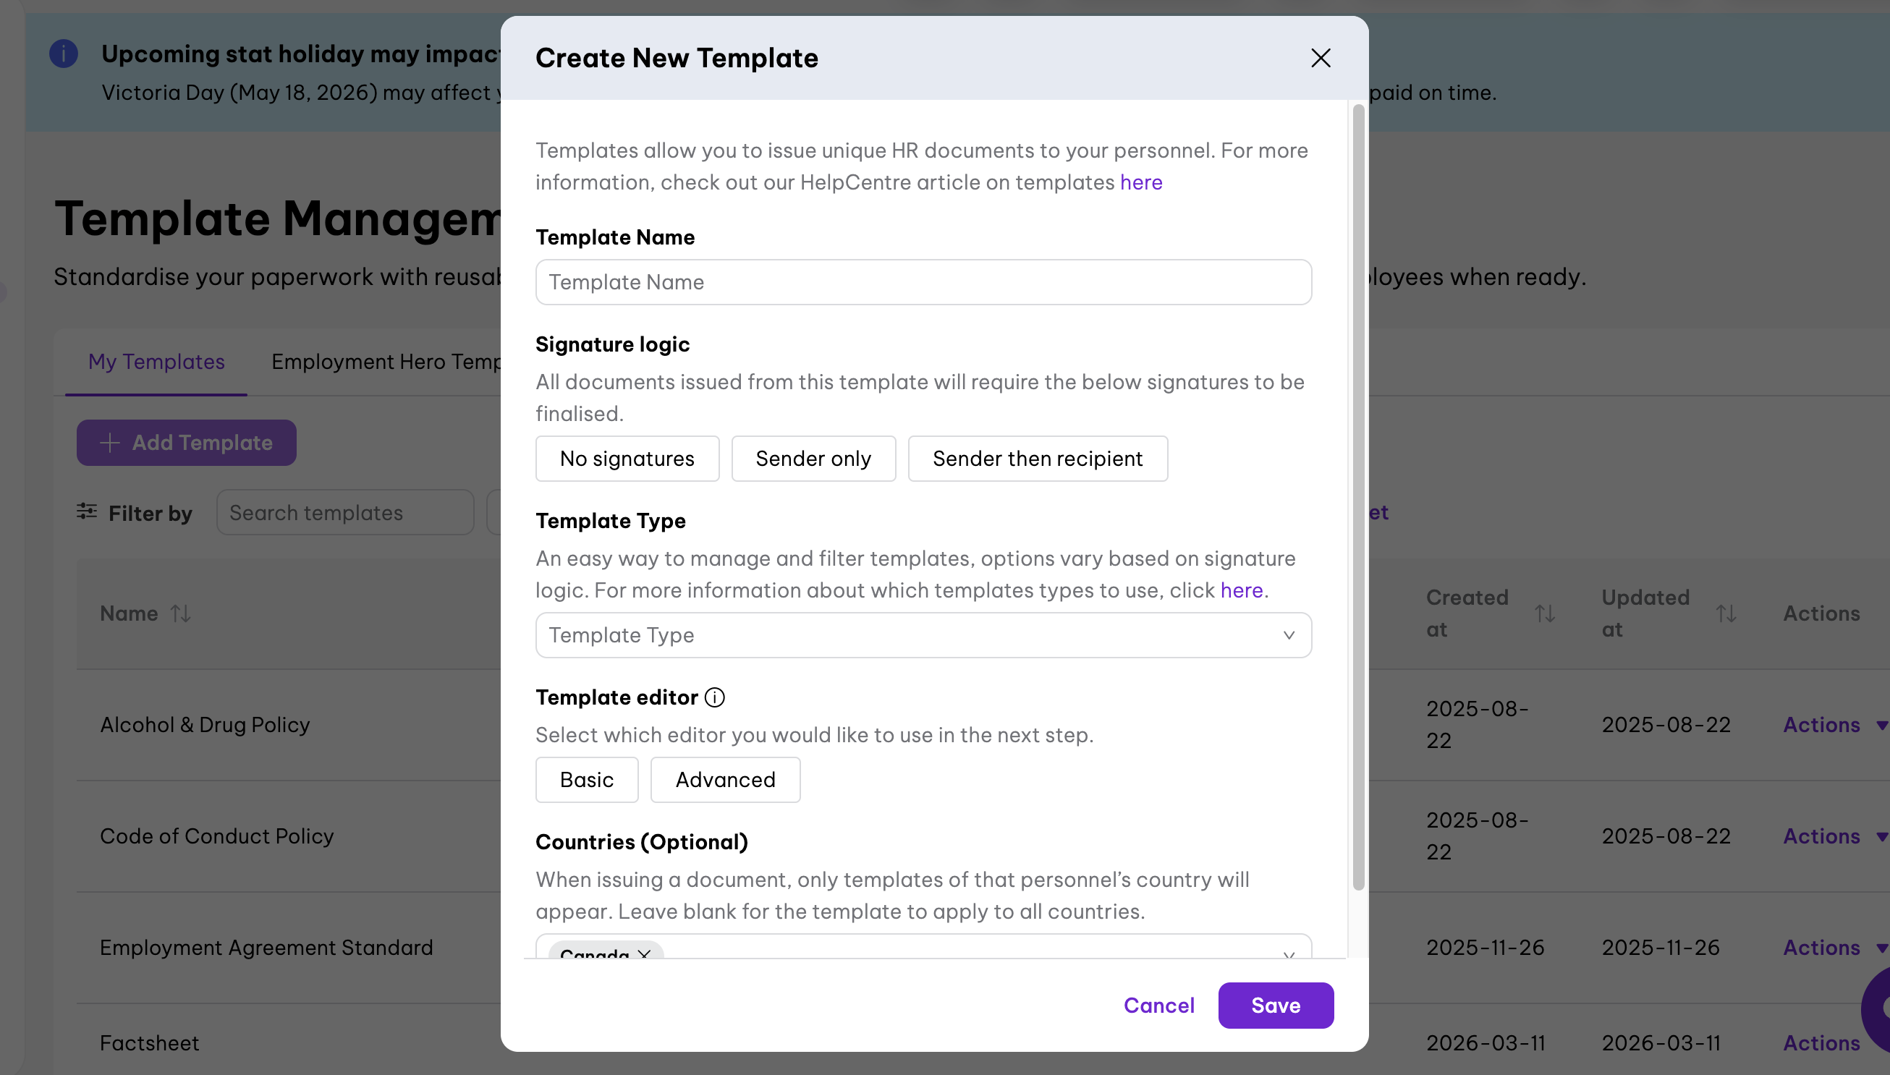Choose the Advanced template editor
The image size is (1890, 1075).
(725, 780)
